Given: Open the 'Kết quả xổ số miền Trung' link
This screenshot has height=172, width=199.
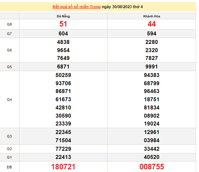Looking at the screenshot, I should click(76, 7).
